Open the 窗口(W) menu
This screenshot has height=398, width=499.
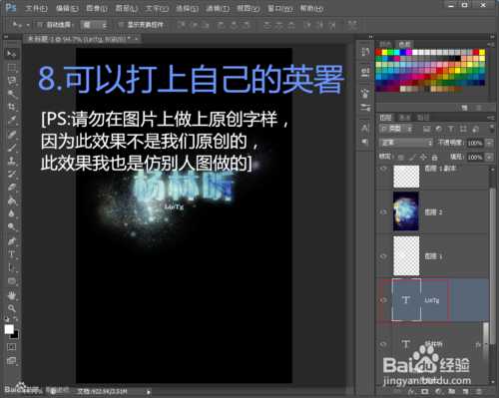click(280, 8)
